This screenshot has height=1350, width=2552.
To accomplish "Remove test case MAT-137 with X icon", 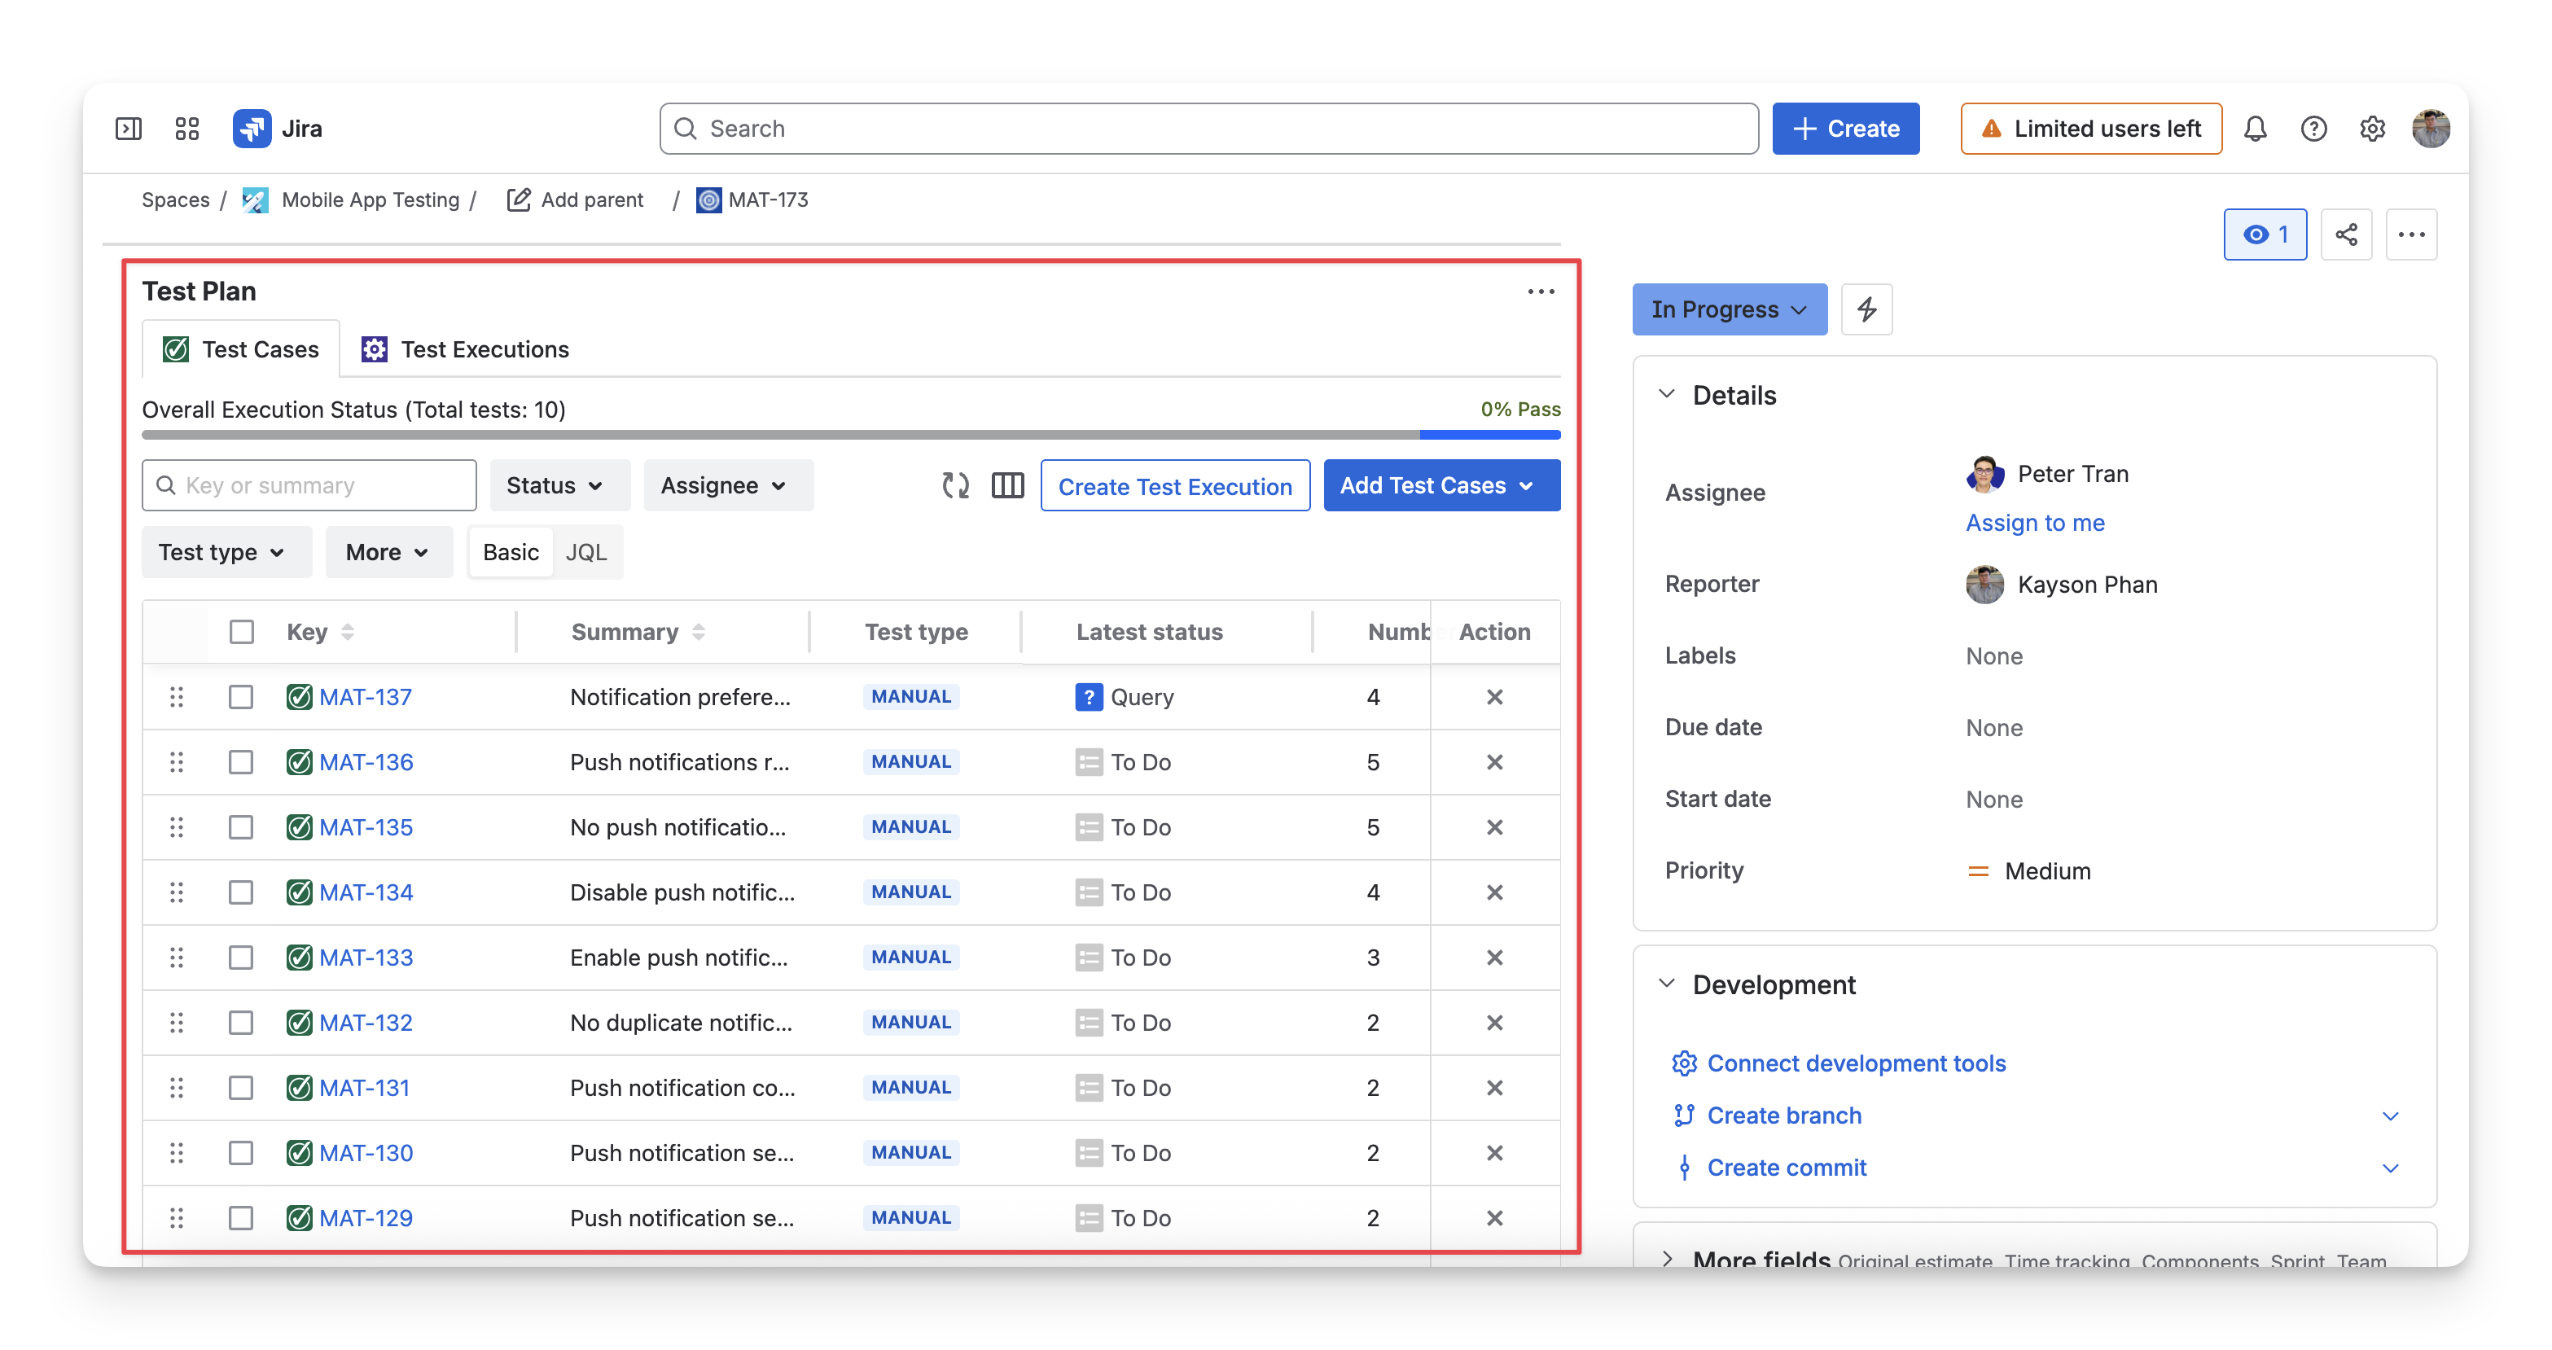I will click(1495, 697).
